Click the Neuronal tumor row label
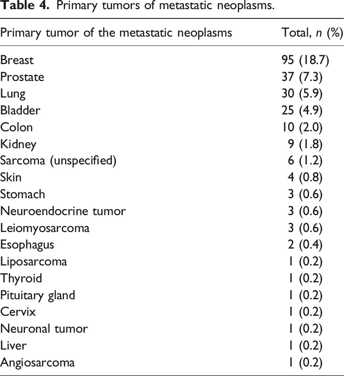This screenshot has height=376, width=344. pos(44,329)
